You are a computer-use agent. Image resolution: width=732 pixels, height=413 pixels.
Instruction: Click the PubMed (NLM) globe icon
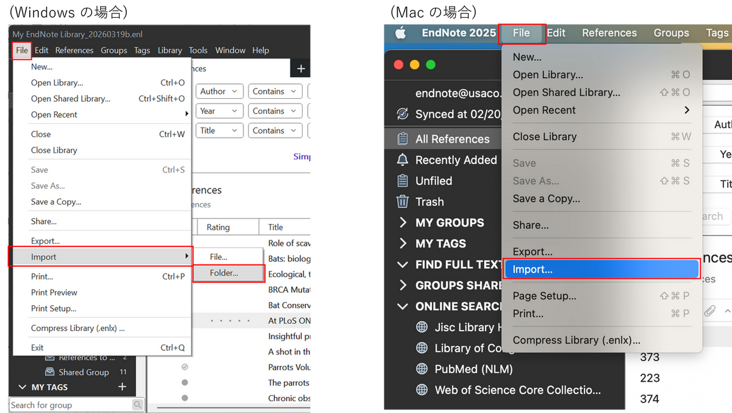point(422,369)
